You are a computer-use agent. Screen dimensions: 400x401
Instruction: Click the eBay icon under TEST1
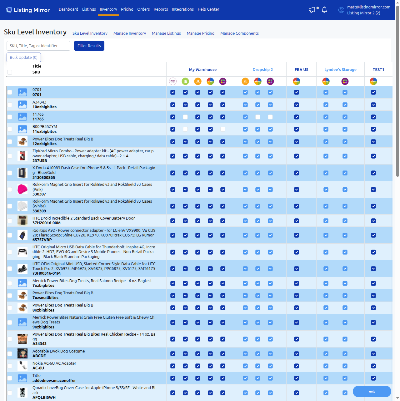click(373, 81)
